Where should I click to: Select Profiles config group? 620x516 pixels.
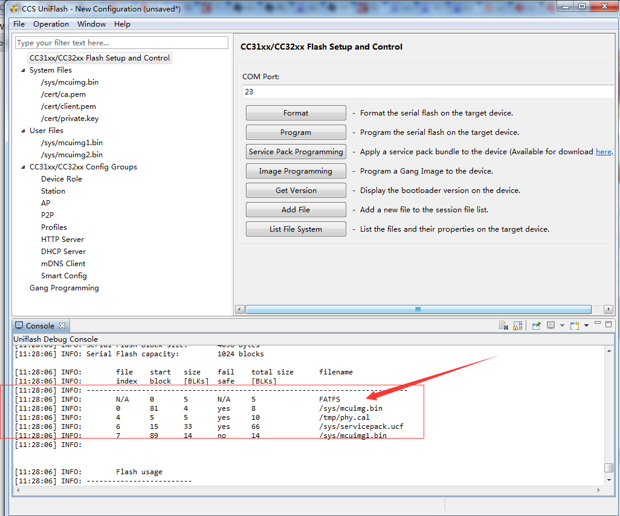(54, 227)
